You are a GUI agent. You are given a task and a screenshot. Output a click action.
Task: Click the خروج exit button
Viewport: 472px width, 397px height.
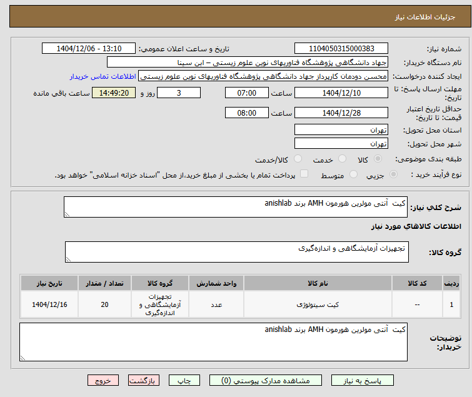click(103, 380)
